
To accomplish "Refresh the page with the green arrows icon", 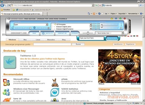I will coord(96,5).
